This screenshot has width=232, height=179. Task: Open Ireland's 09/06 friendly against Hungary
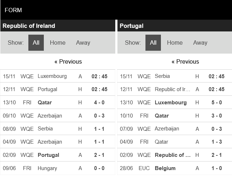tap(47, 168)
